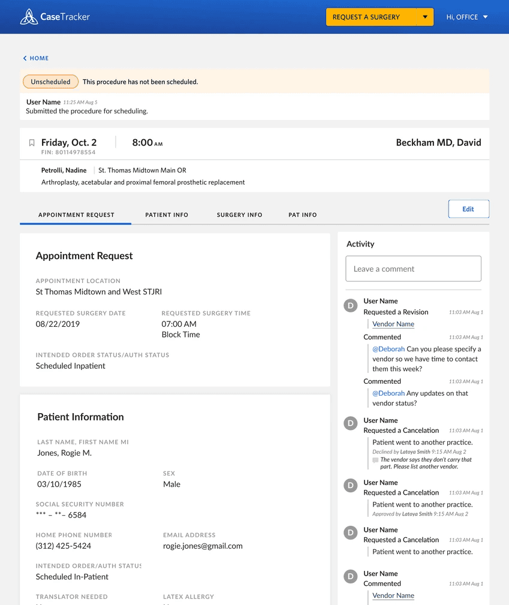Click the Approved by Latoya Smith note
Screen dimensions: 509x605
[420, 514]
